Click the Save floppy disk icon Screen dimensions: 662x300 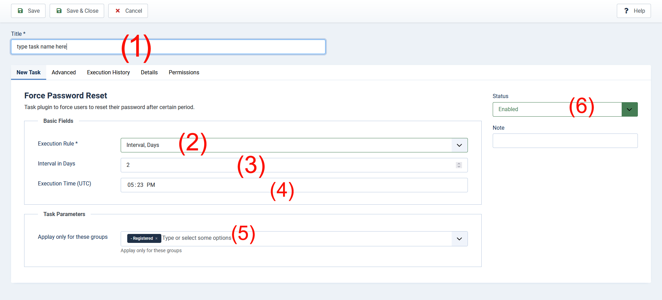click(x=21, y=11)
